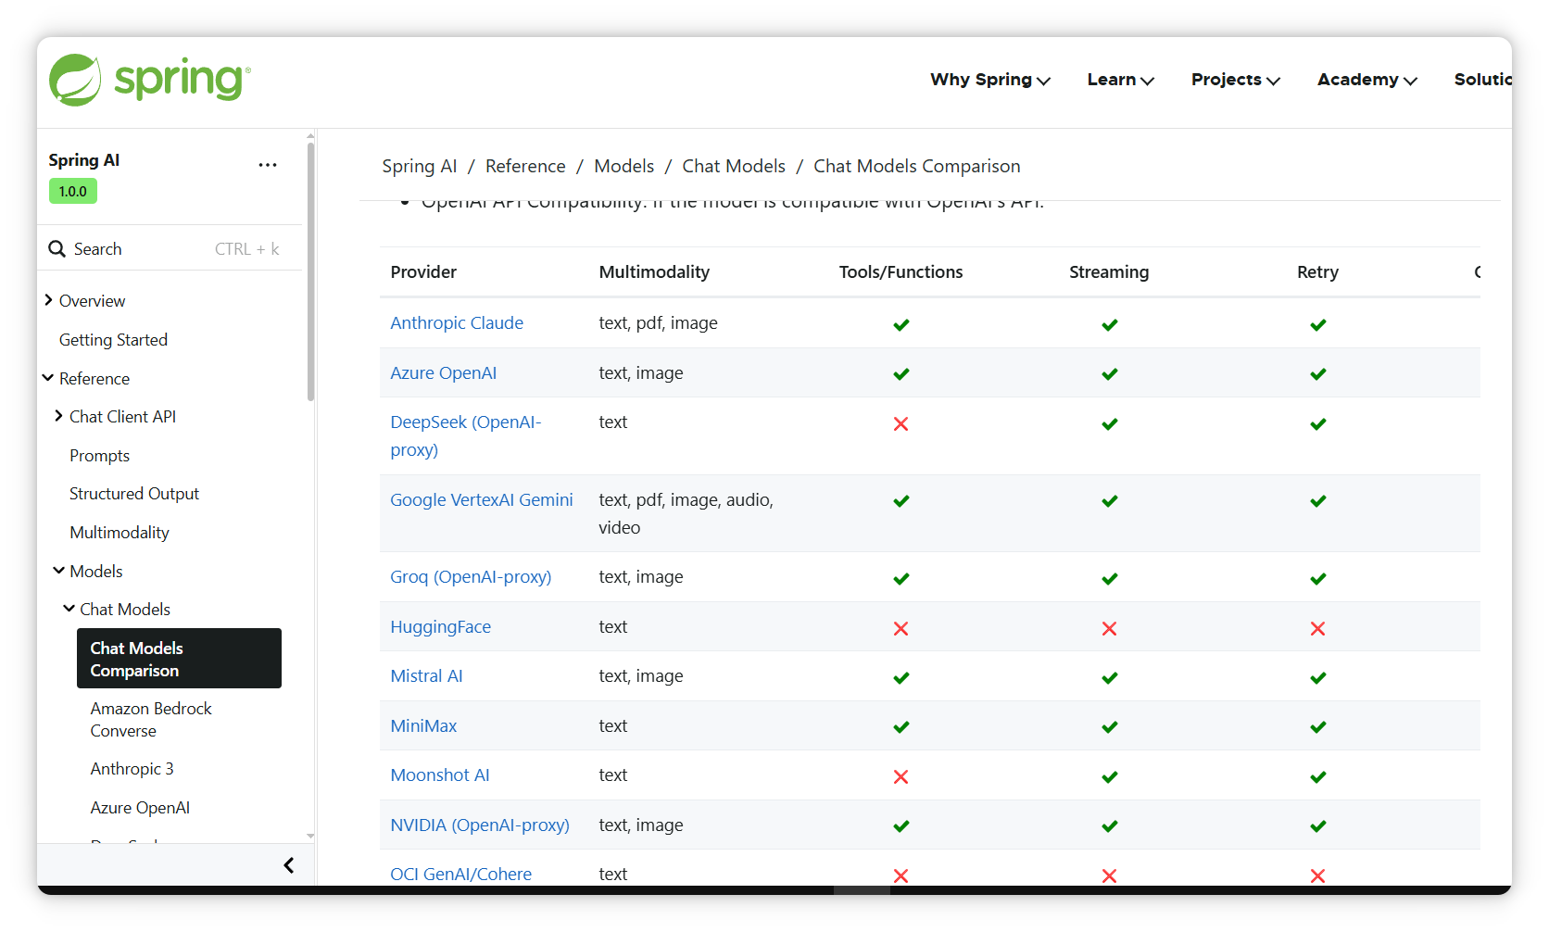The height and width of the screenshot is (932, 1549).
Task: Open the Learn navigation menu
Action: (x=1120, y=80)
